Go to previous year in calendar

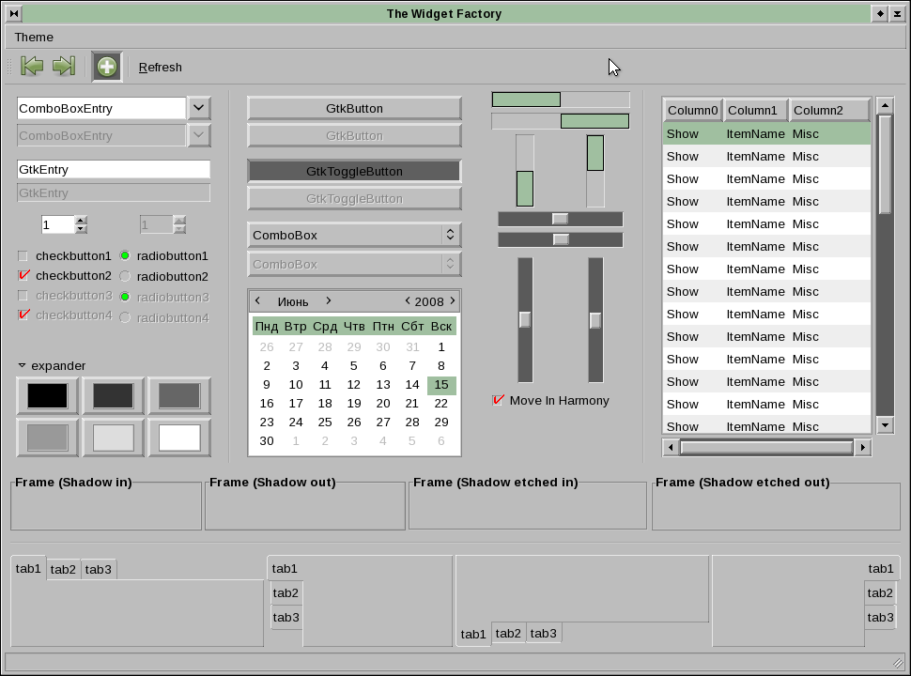(408, 300)
